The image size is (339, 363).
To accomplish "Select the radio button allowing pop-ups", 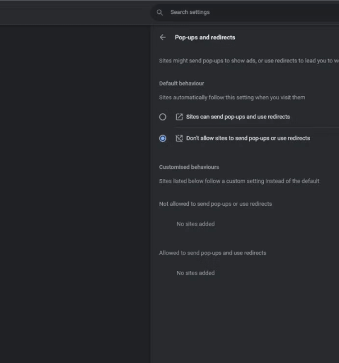I will click(163, 117).
